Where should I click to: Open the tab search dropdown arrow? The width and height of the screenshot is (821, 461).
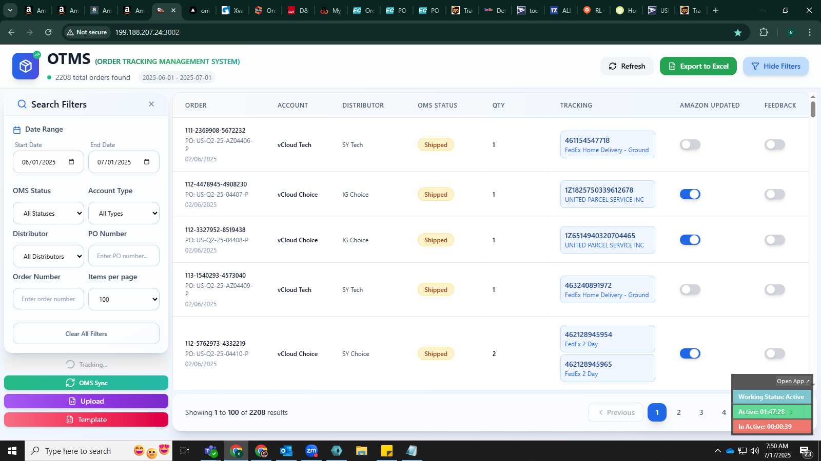tap(10, 10)
